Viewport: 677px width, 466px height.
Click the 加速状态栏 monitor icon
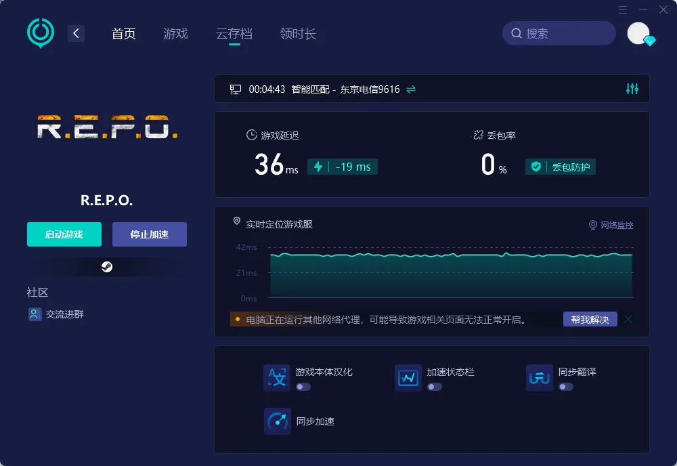point(408,378)
